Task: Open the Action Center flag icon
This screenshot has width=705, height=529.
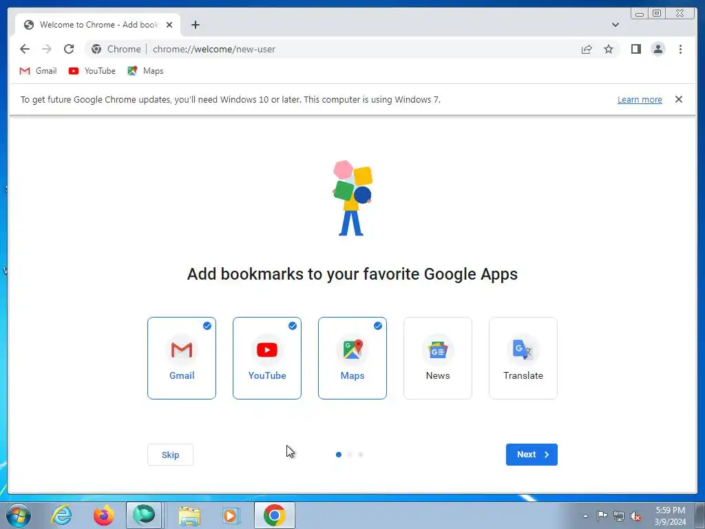Action: [602, 516]
